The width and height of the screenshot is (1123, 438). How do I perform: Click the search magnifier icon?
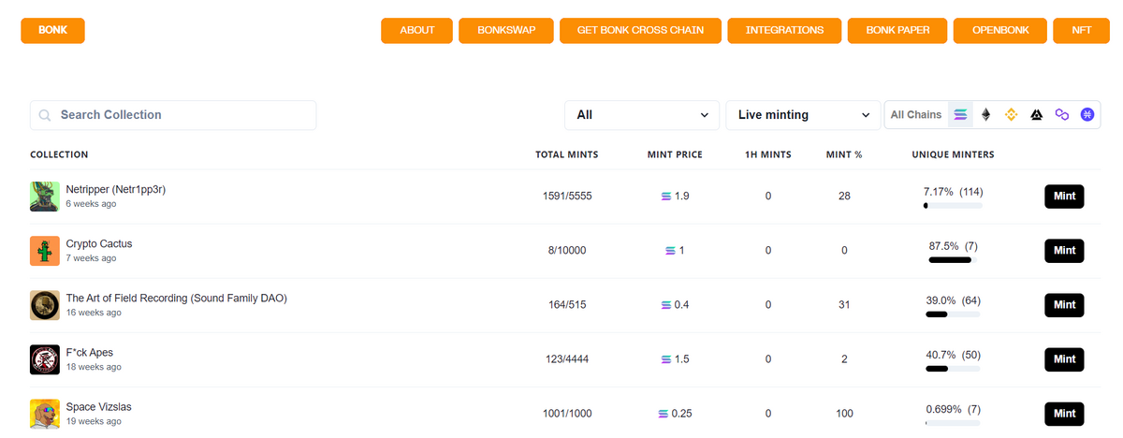point(45,115)
